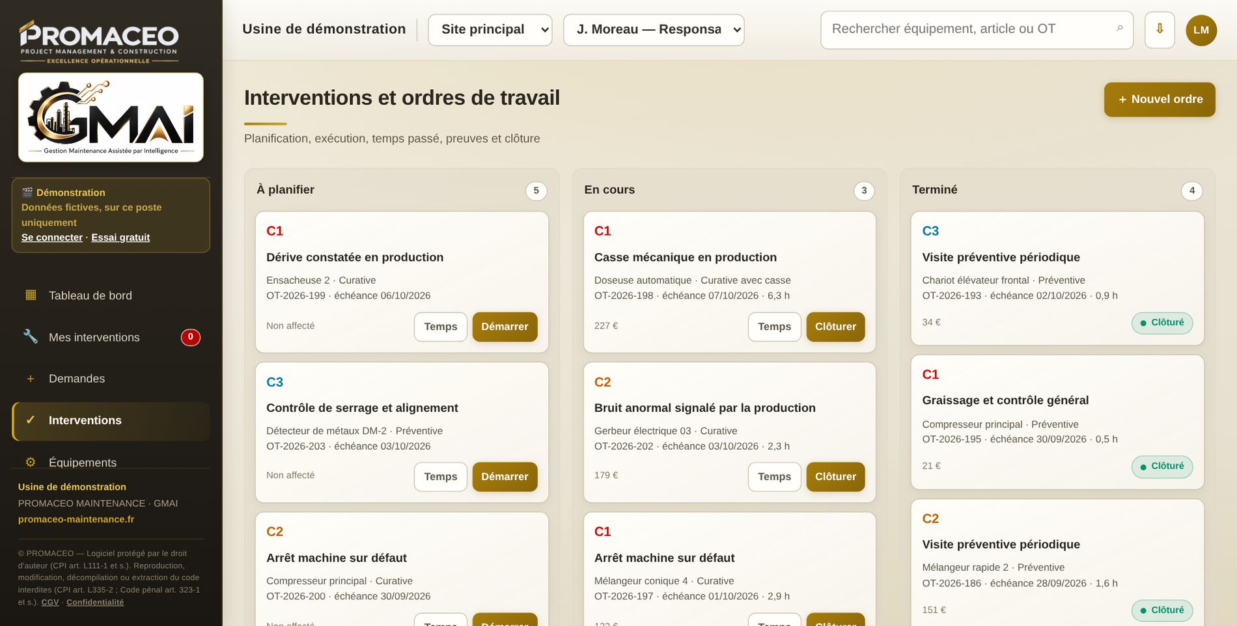The height and width of the screenshot is (626, 1237).
Task: Open the LM user avatar
Action: [1201, 30]
